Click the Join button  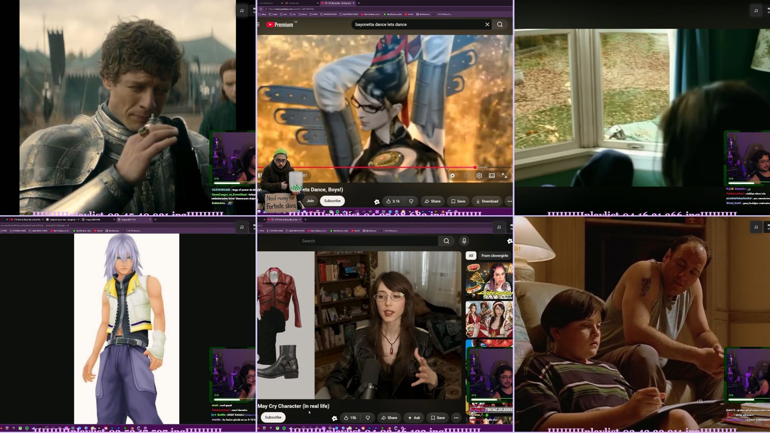pyautogui.click(x=310, y=201)
